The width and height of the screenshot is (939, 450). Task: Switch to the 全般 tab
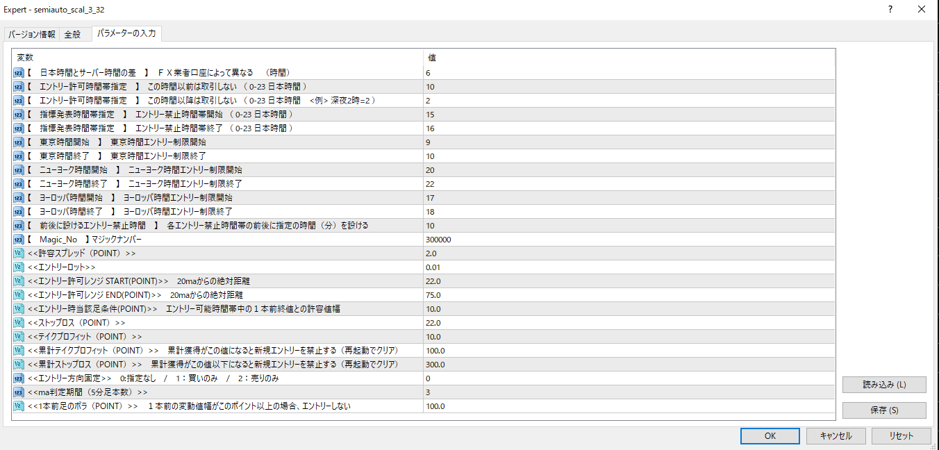pyautogui.click(x=73, y=35)
